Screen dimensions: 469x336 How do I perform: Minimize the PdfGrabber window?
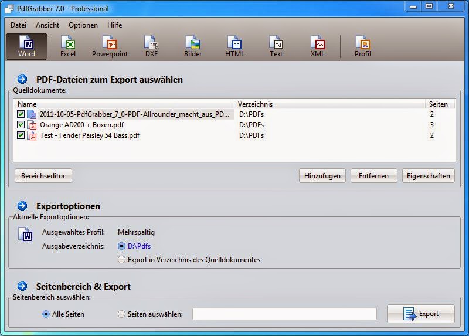point(413,6)
